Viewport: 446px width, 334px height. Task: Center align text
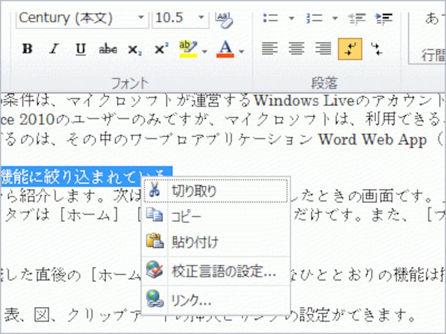(x=297, y=49)
